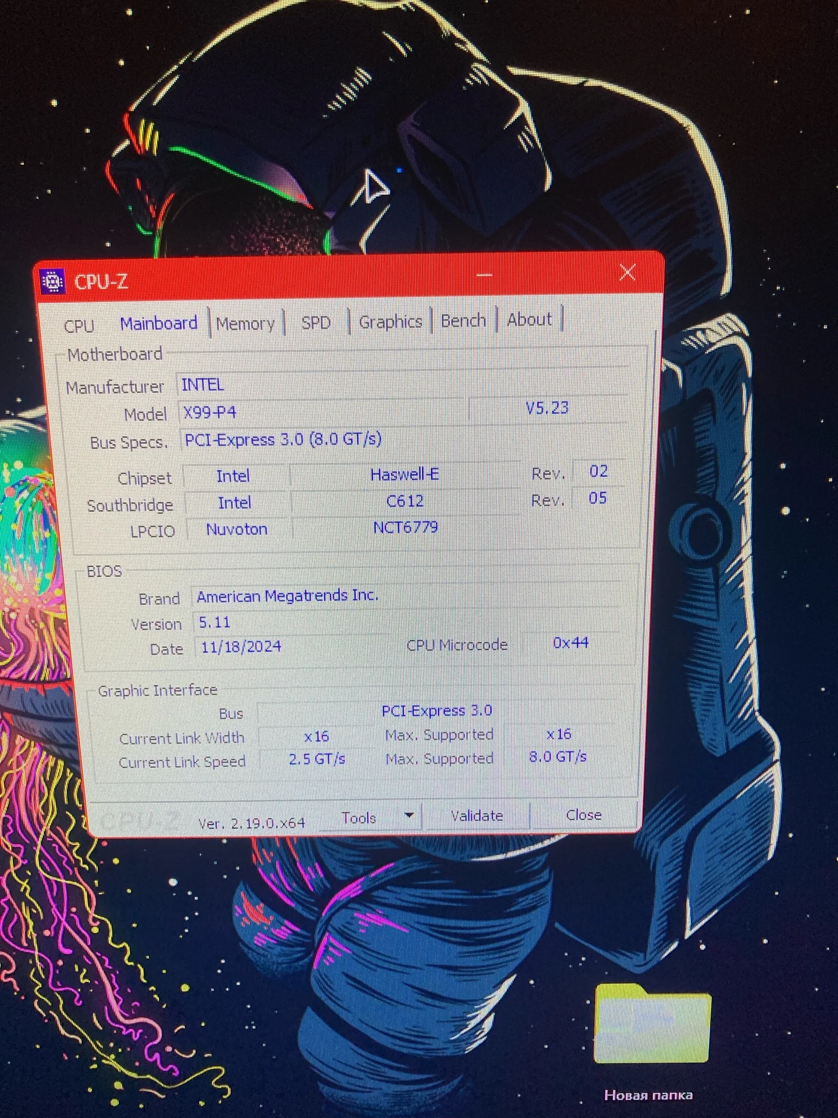The height and width of the screenshot is (1118, 838).
Task: Open the 'Новая папка' desktop folder icon
Action: [x=652, y=1024]
